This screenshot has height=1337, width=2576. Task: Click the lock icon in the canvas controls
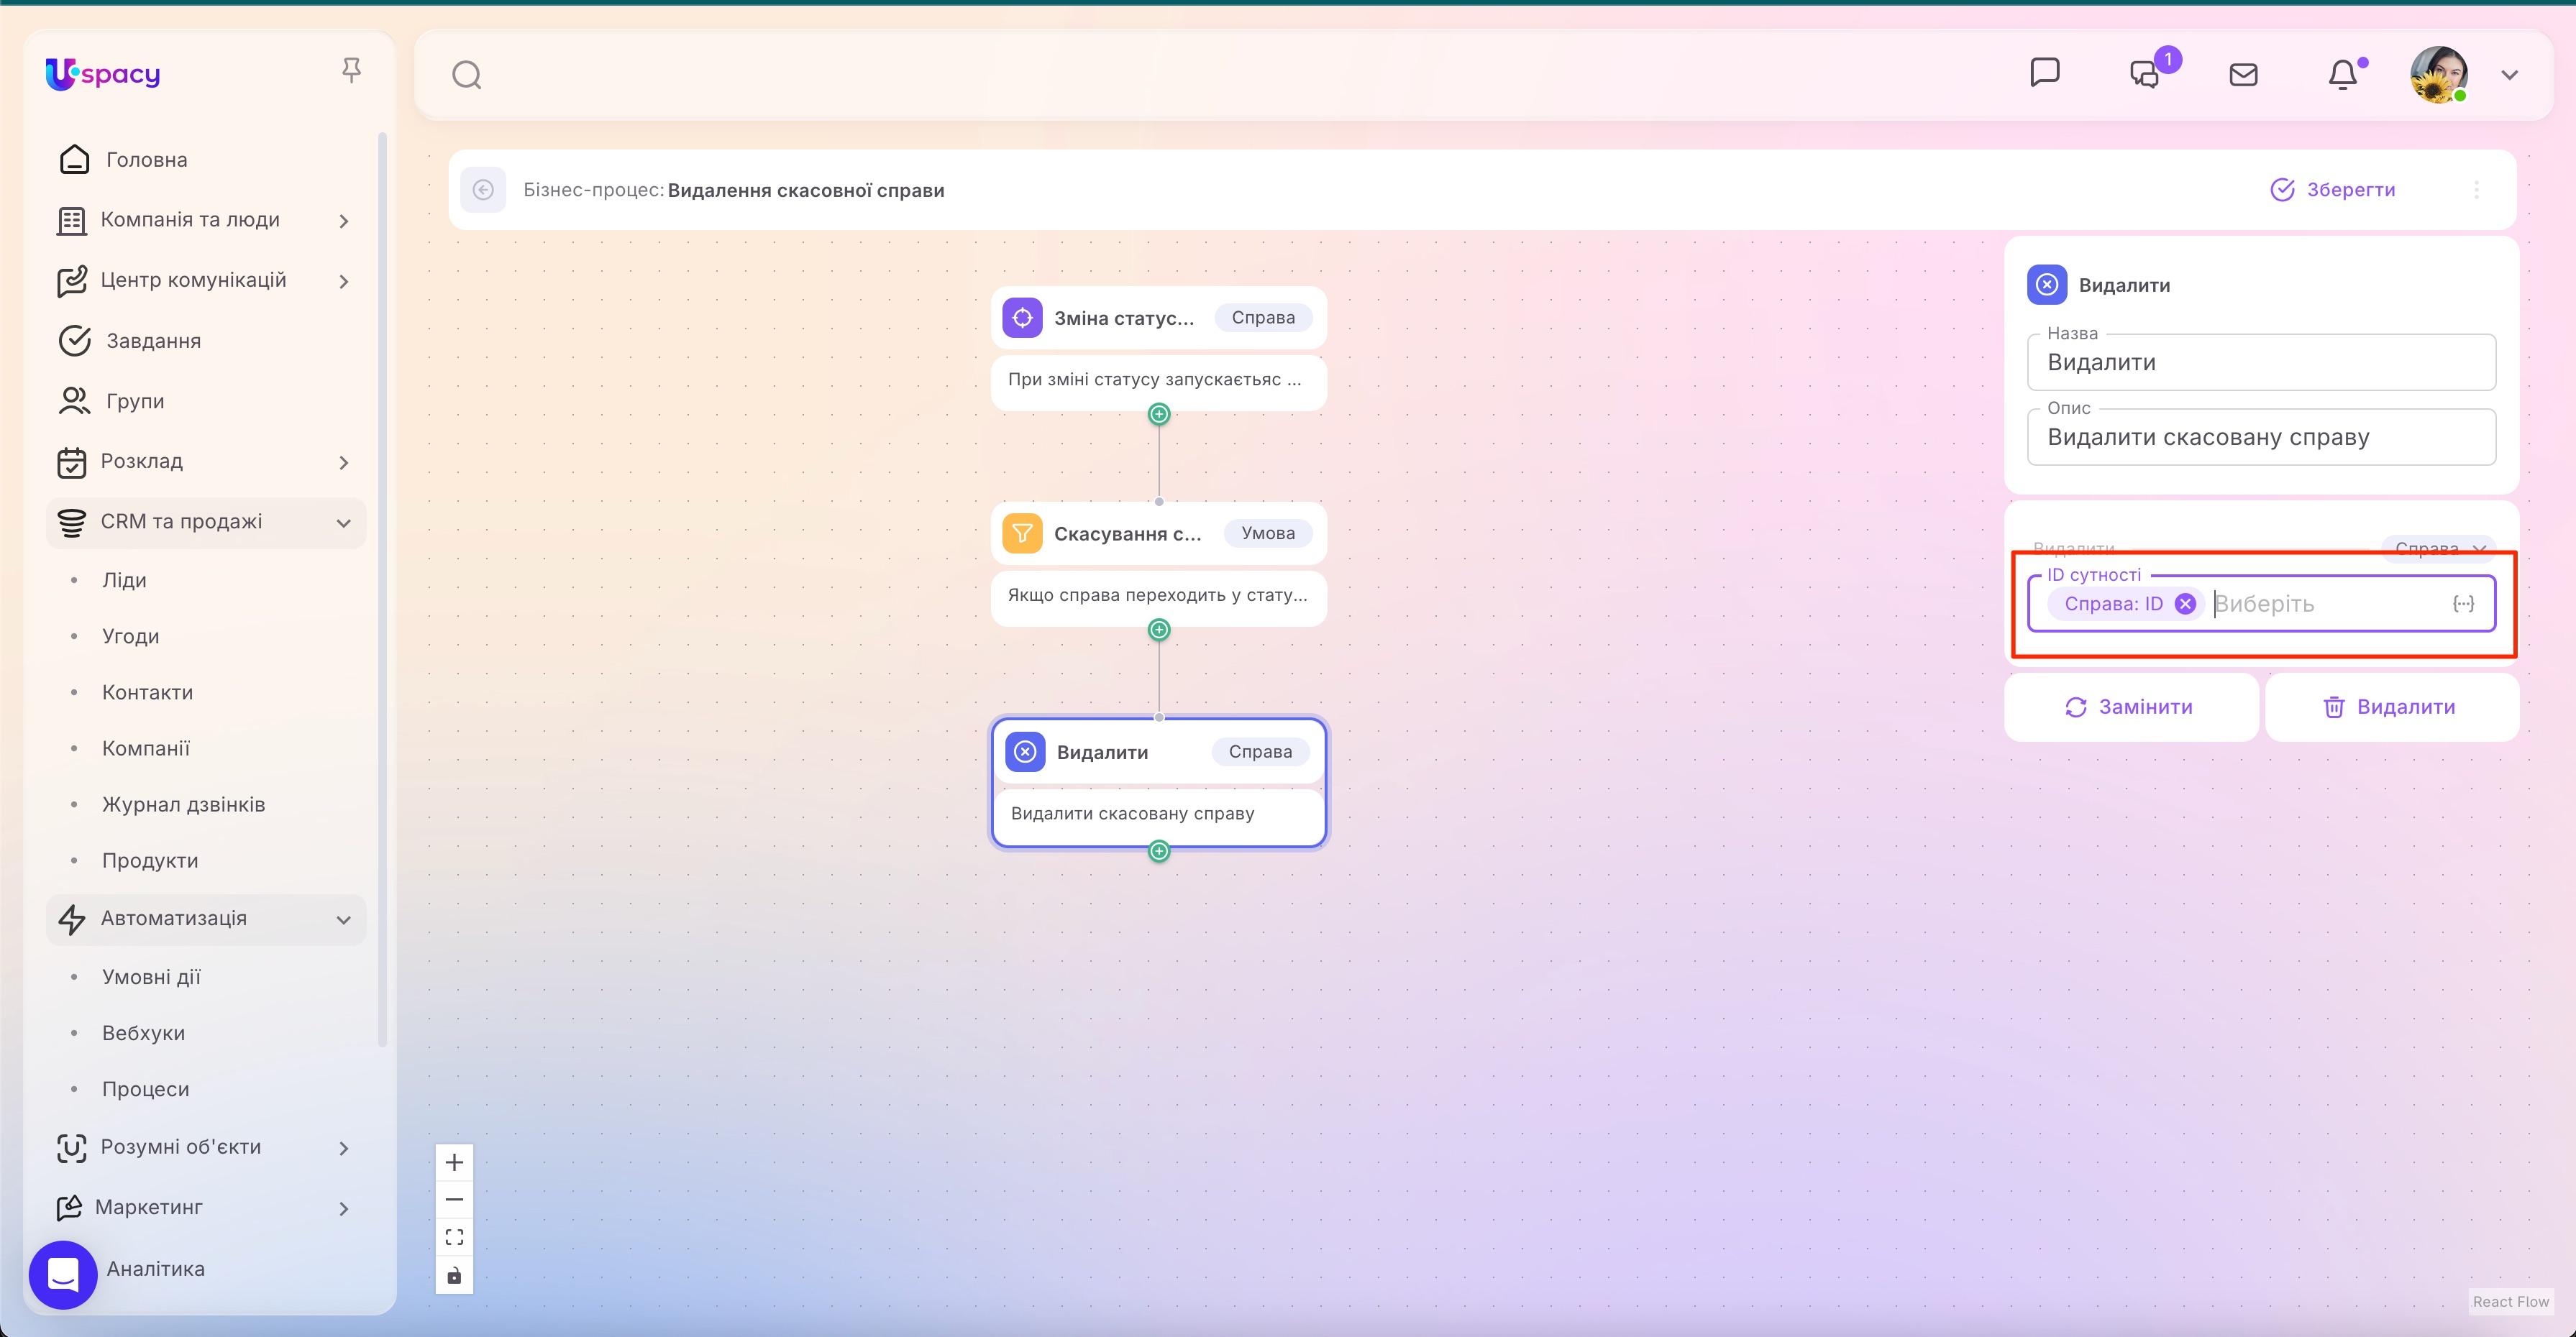(x=455, y=1275)
